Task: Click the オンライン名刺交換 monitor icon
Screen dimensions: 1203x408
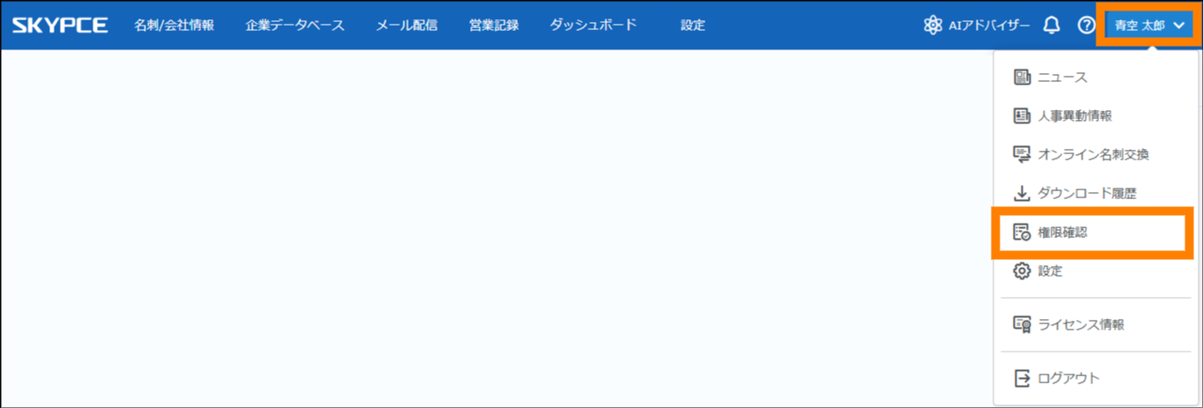Action: 1022,155
